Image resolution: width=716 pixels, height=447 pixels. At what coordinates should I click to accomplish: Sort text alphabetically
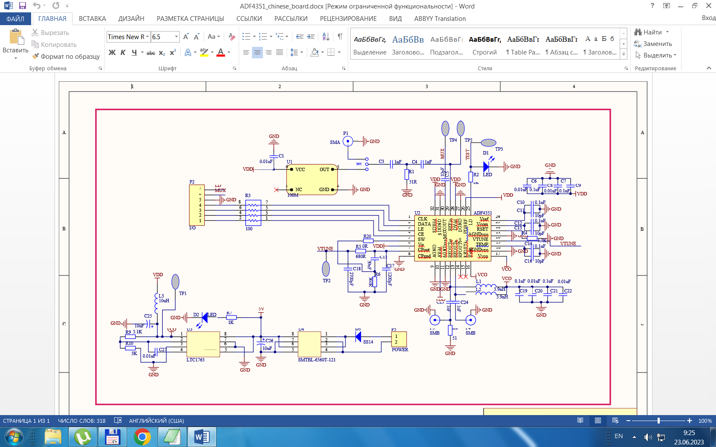coord(326,37)
